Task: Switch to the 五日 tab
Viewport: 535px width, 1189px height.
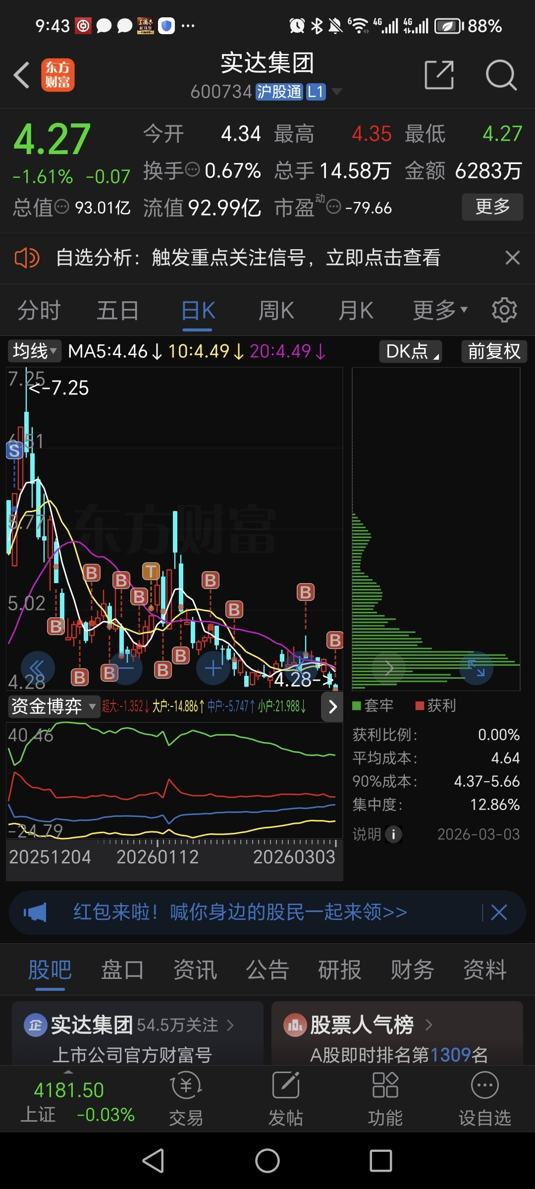Action: pyautogui.click(x=118, y=311)
